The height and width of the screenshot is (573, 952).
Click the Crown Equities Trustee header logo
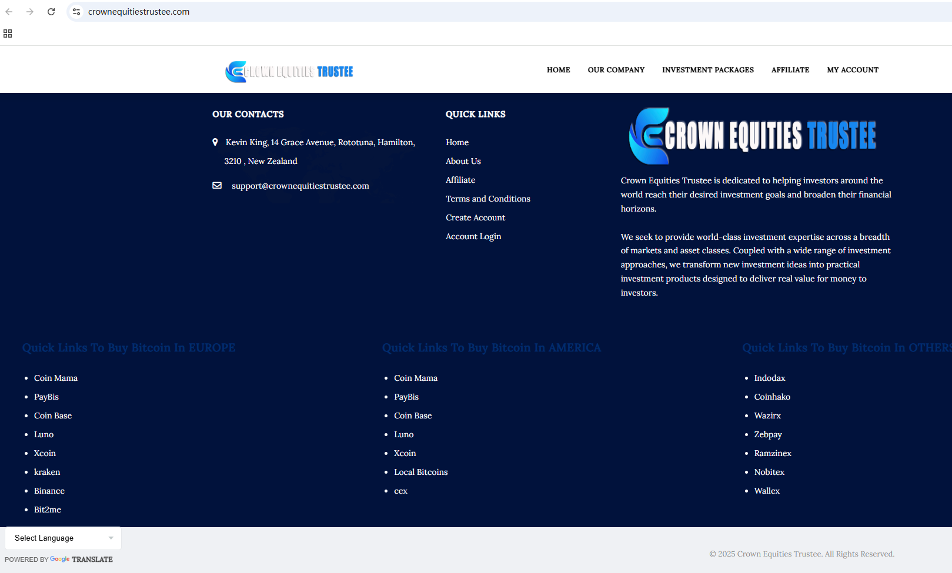coord(289,72)
